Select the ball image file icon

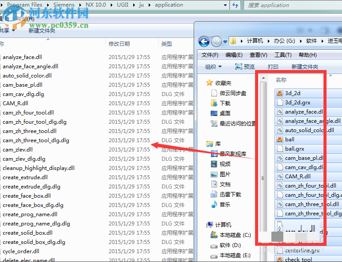280,140
